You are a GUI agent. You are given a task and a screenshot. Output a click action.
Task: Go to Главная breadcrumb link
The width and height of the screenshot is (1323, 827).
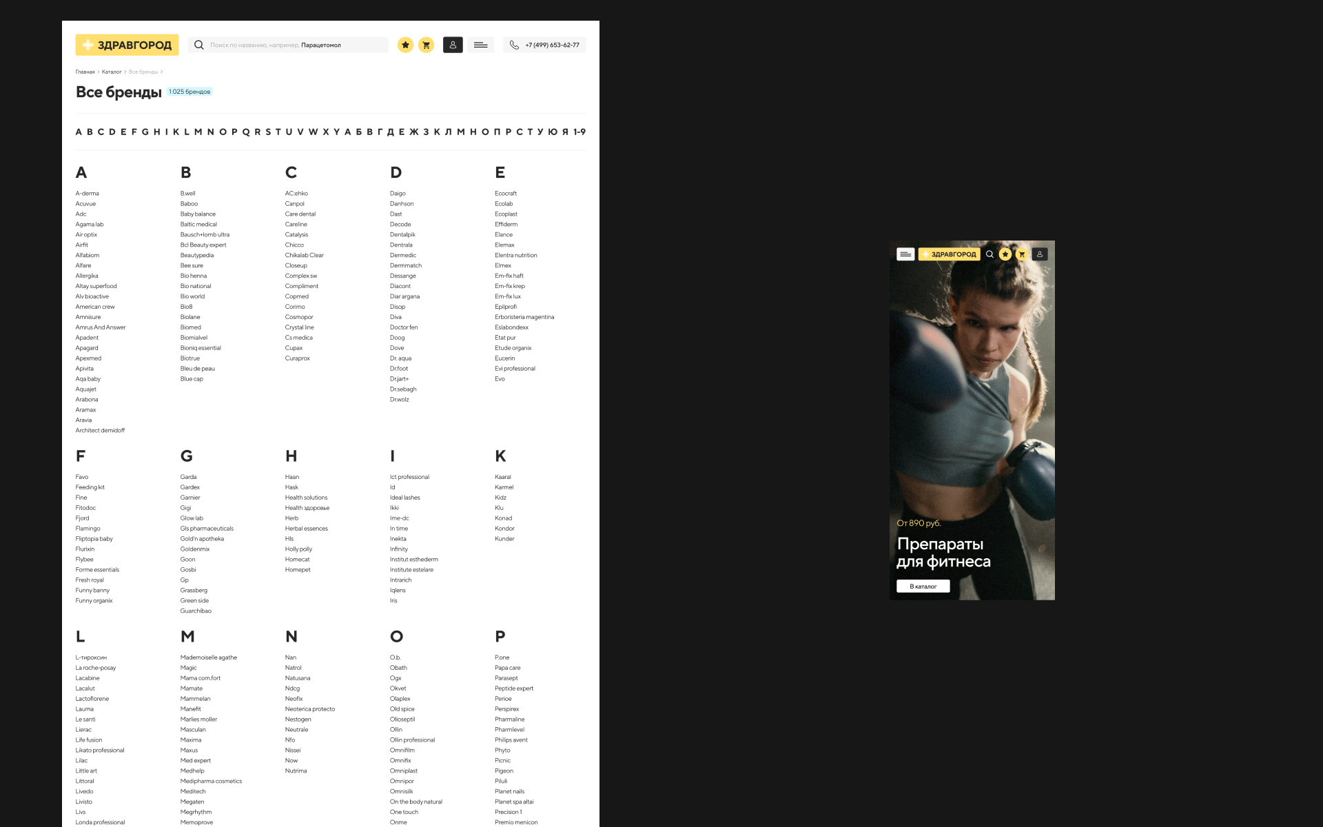[85, 72]
